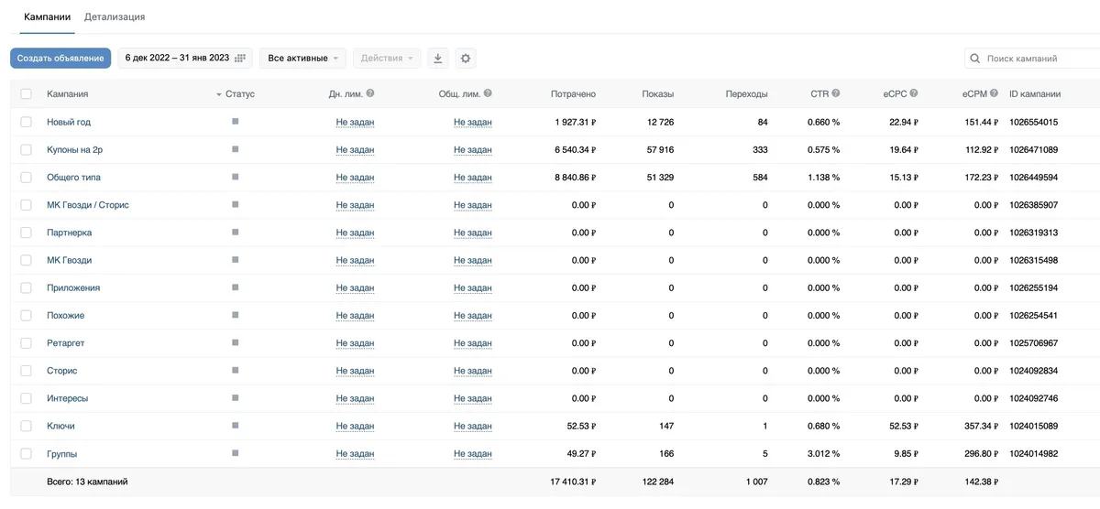Open table settings via the gear icon
Image resolution: width=1100 pixels, height=509 pixels.
466,59
